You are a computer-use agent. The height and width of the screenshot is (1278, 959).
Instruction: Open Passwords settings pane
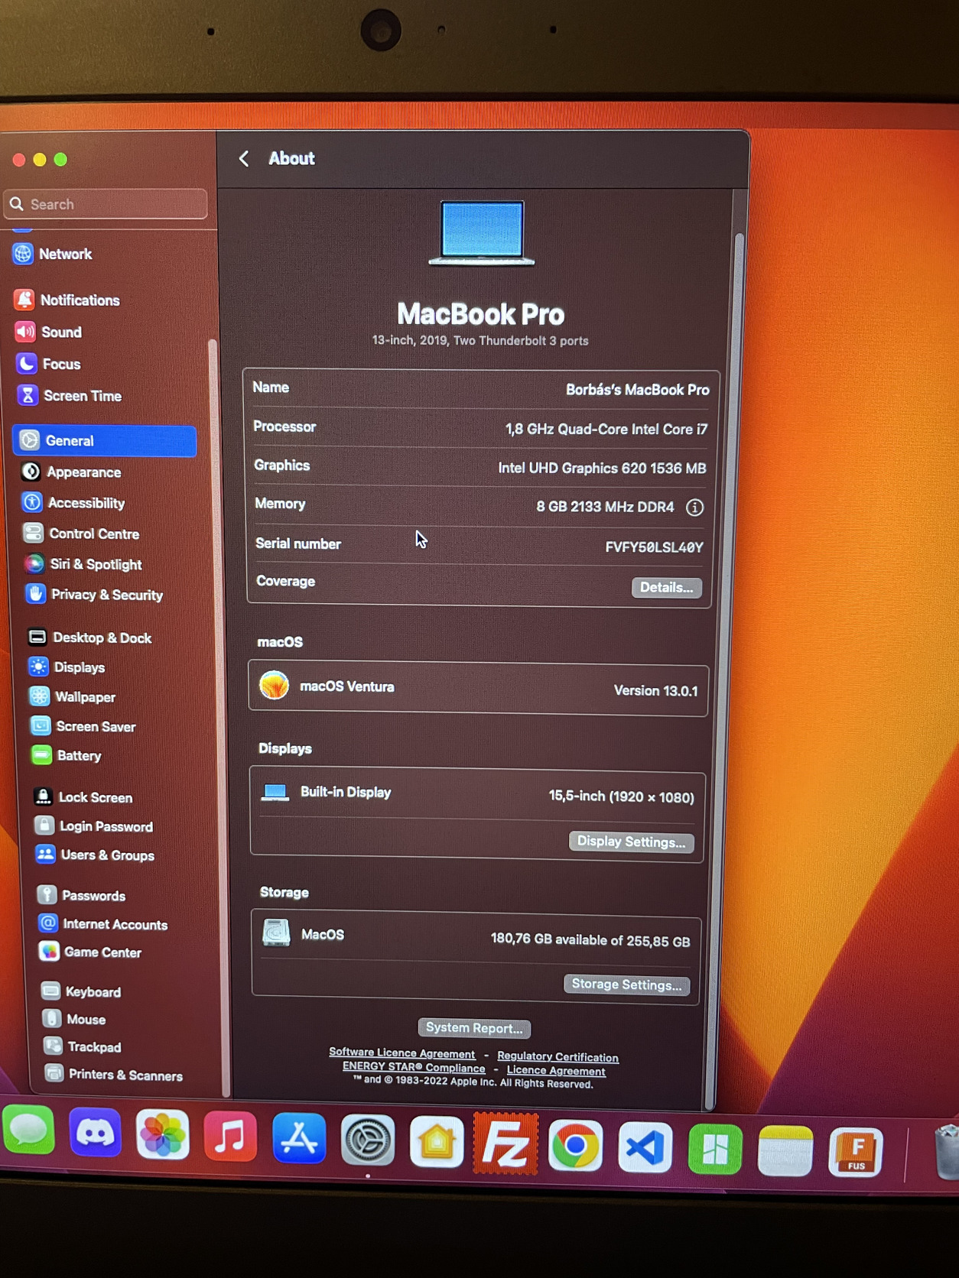coord(83,895)
